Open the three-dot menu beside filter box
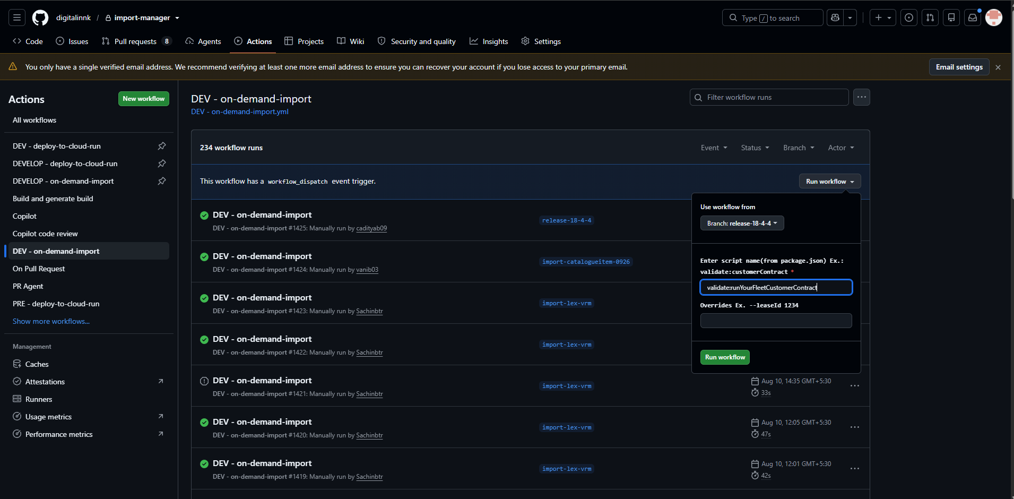 (862, 97)
